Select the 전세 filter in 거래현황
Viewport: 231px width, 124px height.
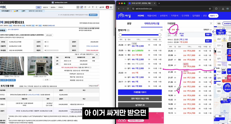(x=173, y=30)
